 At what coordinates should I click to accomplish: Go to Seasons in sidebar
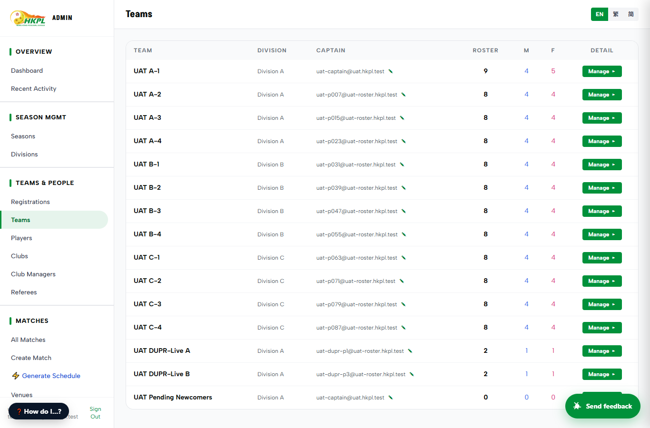(x=23, y=136)
